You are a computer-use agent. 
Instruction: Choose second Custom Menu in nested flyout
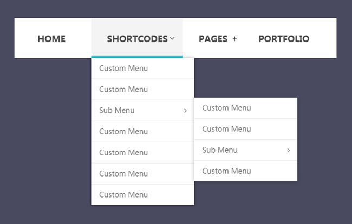click(x=226, y=129)
